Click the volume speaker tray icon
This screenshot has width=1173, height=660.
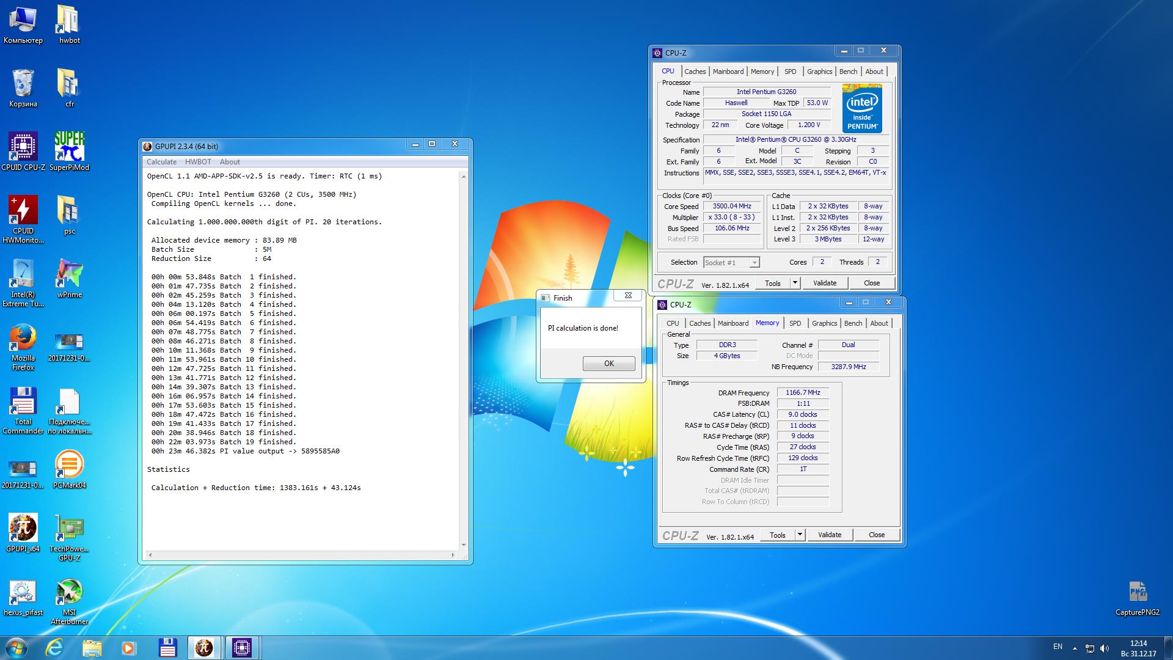tap(1104, 648)
